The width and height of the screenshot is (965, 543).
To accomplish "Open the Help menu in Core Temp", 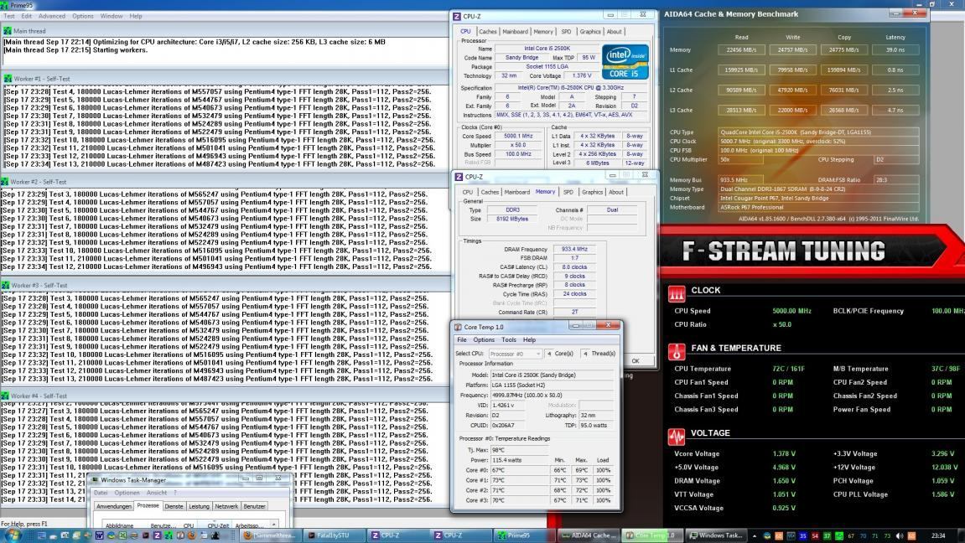I will coord(529,340).
